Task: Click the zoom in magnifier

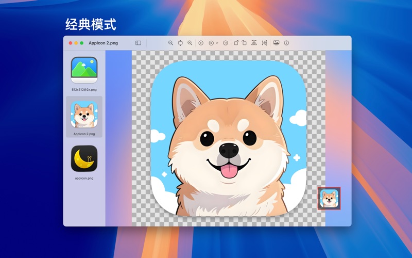Action: tap(190, 43)
